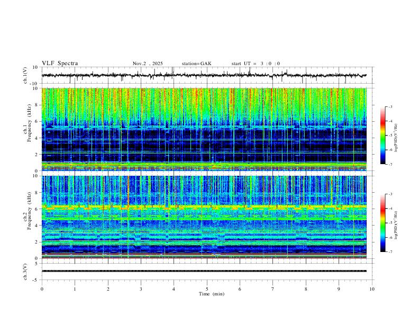
Task: Click the "station=GAK" header text
Action: [197, 64]
